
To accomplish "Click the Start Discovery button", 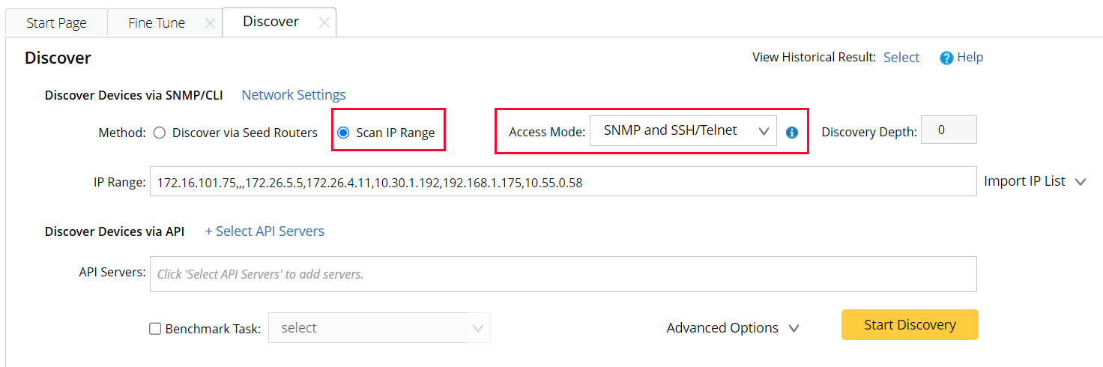I will point(909,325).
